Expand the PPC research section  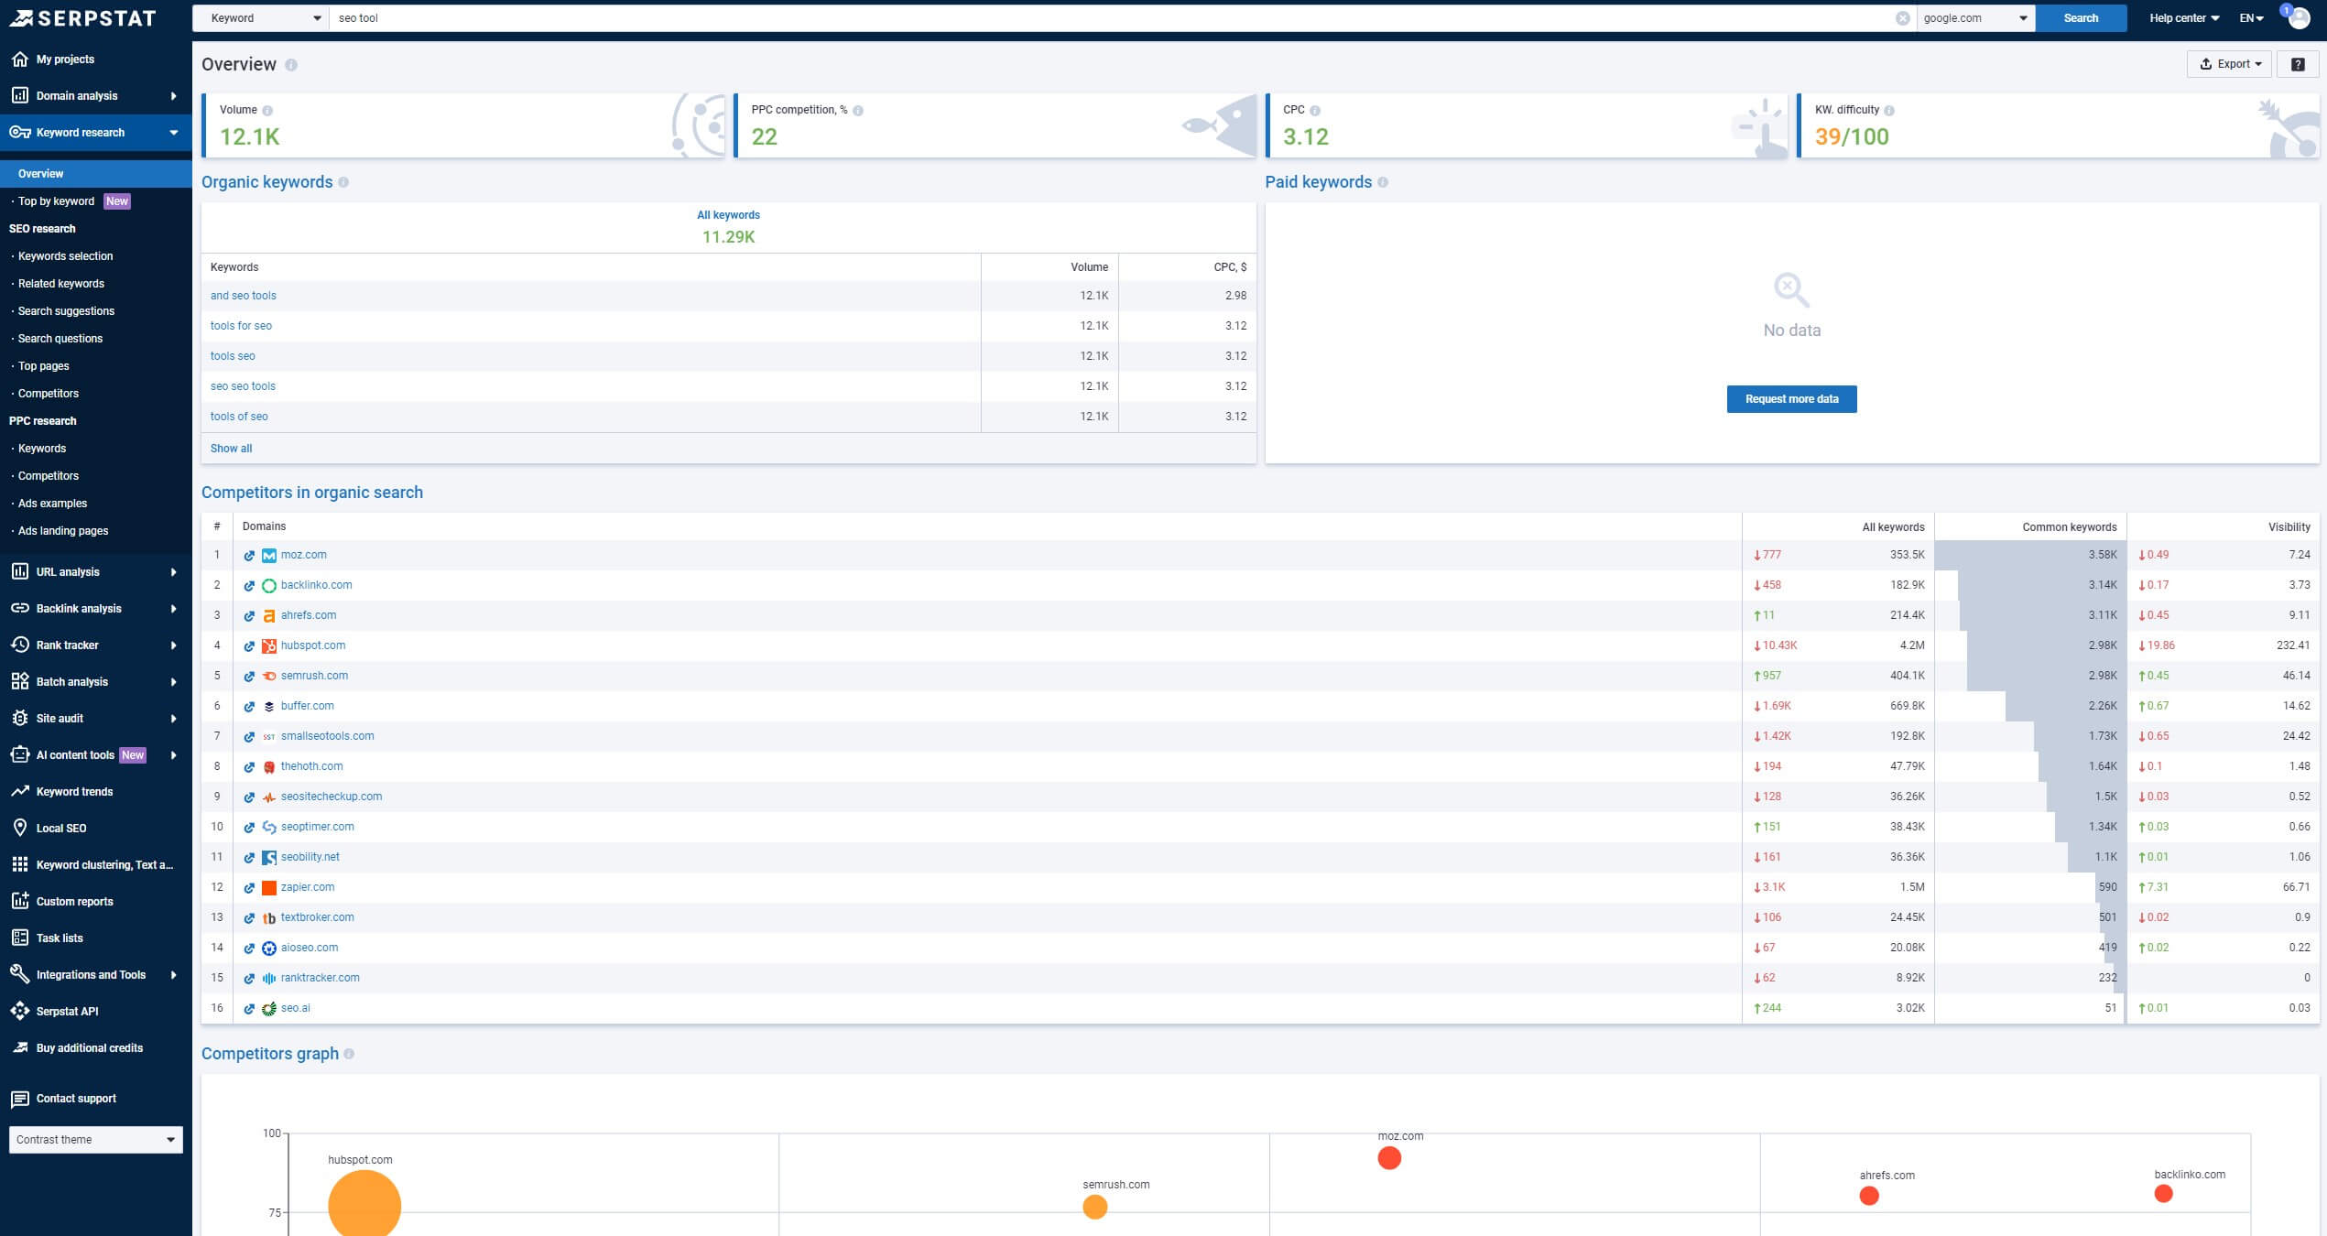41,420
